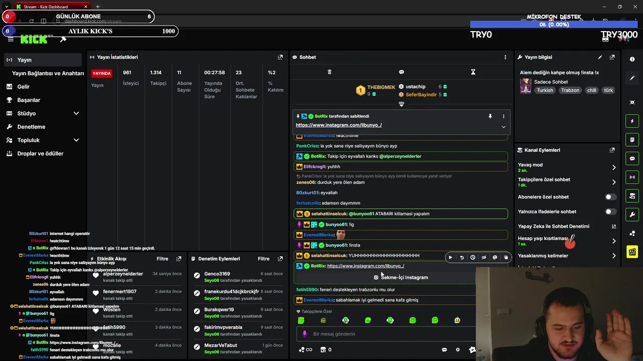
Task: Click the info icon in right sidebar
Action: [632, 59]
